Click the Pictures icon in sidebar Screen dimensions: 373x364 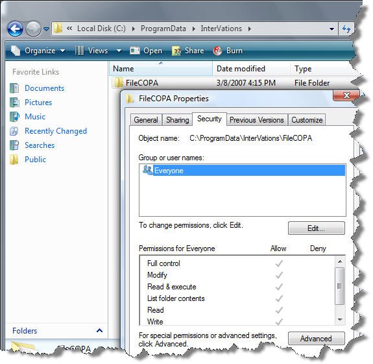pos(14,103)
